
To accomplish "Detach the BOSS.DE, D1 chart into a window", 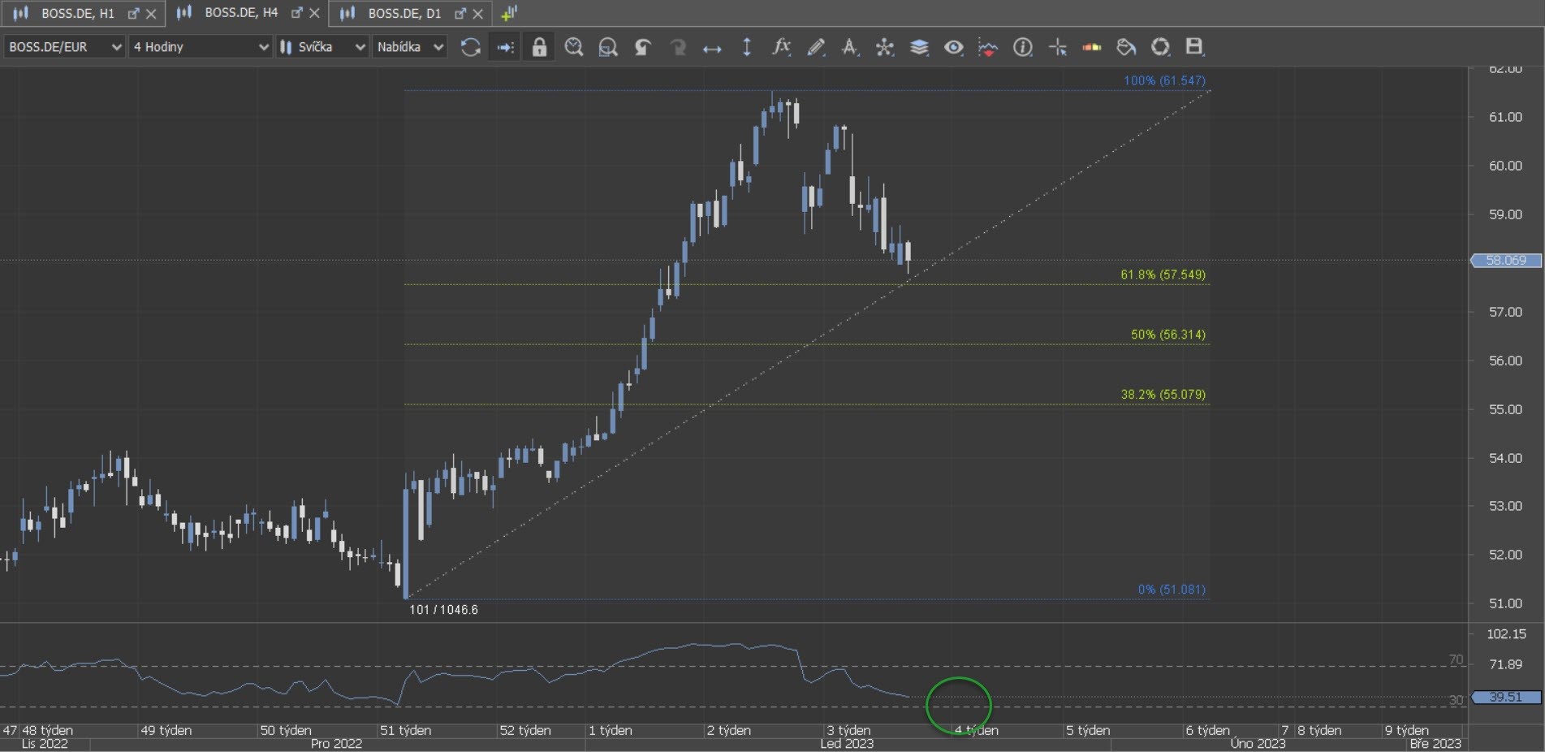I will tap(460, 14).
